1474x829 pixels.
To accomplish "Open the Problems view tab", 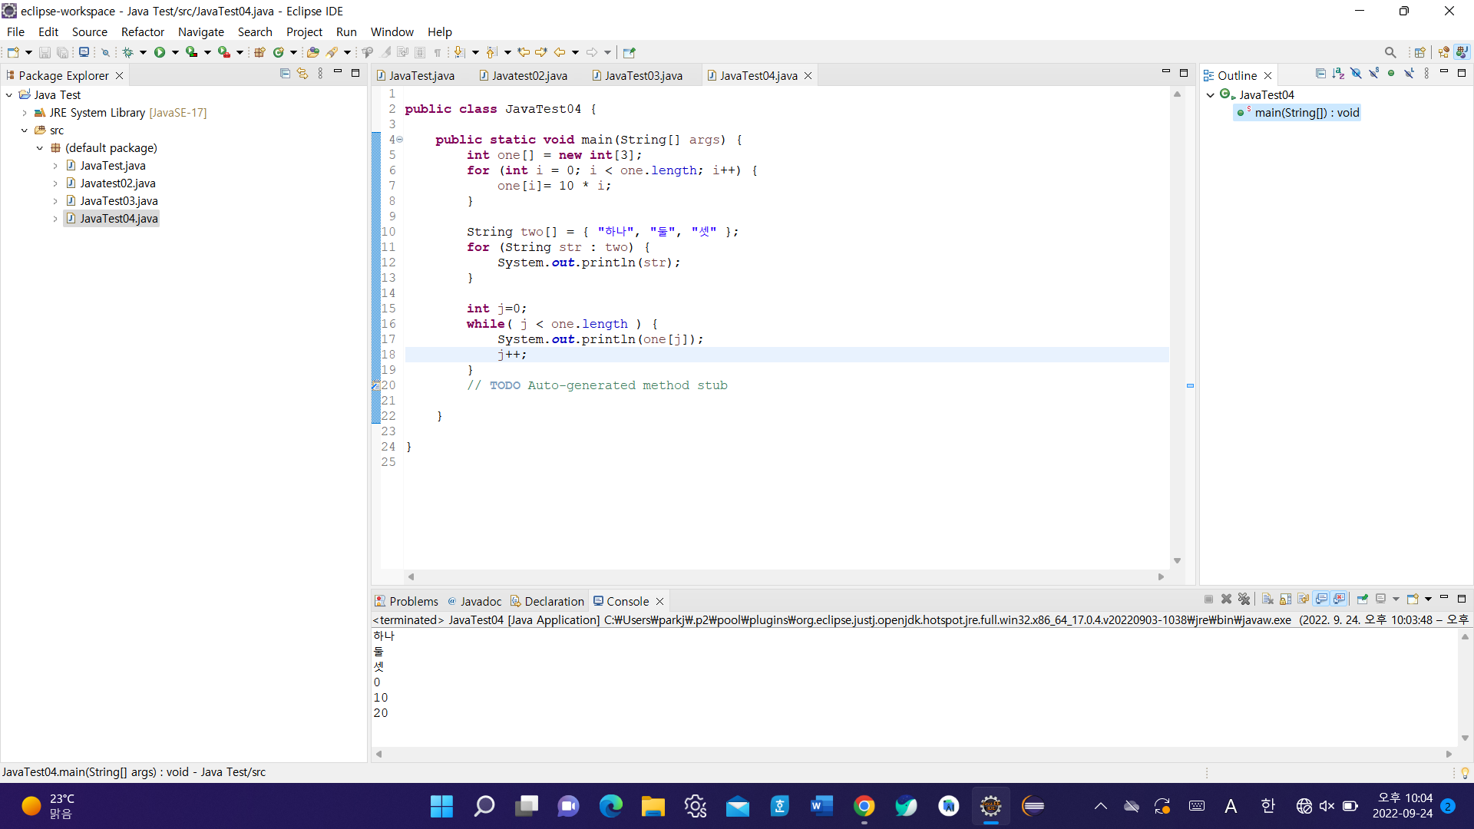I will (413, 601).
